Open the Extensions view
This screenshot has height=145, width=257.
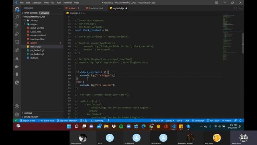17,50
